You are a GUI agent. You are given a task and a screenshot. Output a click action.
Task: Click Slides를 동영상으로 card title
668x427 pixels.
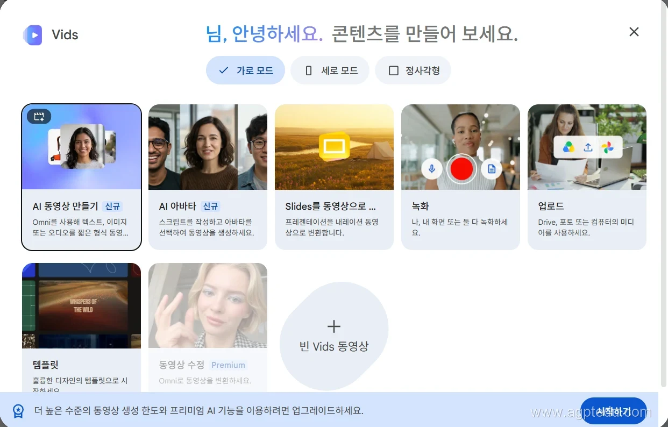pyautogui.click(x=330, y=207)
